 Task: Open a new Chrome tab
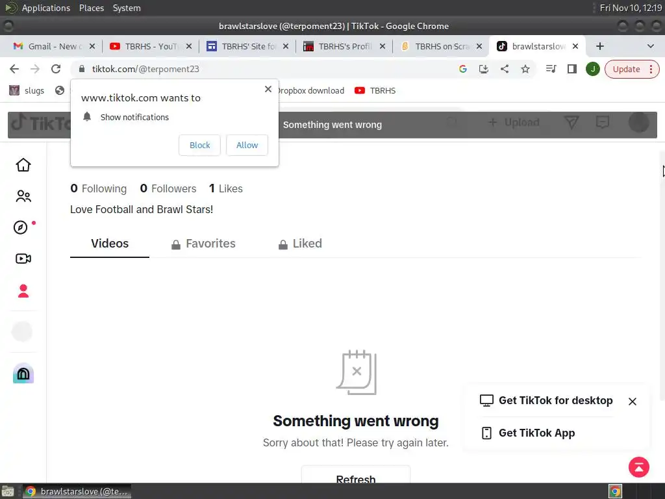click(599, 46)
